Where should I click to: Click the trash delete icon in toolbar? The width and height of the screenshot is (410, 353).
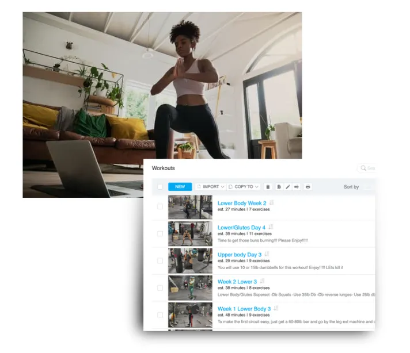click(x=268, y=187)
